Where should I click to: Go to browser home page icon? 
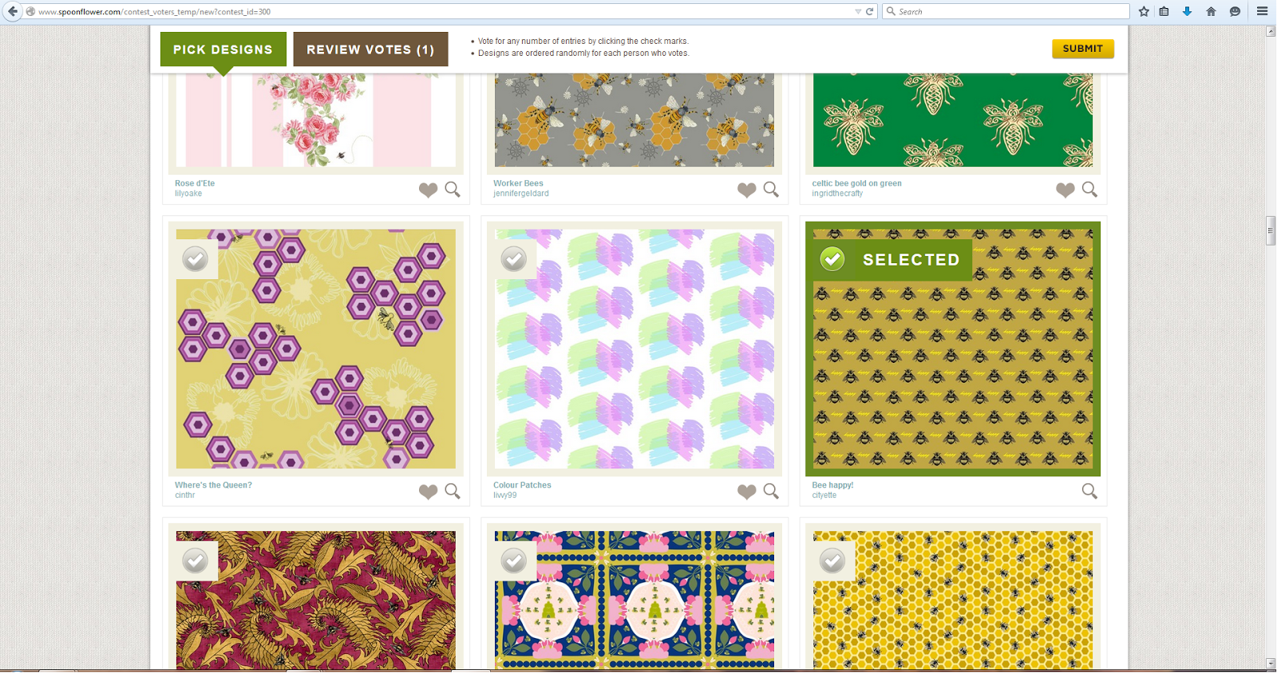point(1211,11)
